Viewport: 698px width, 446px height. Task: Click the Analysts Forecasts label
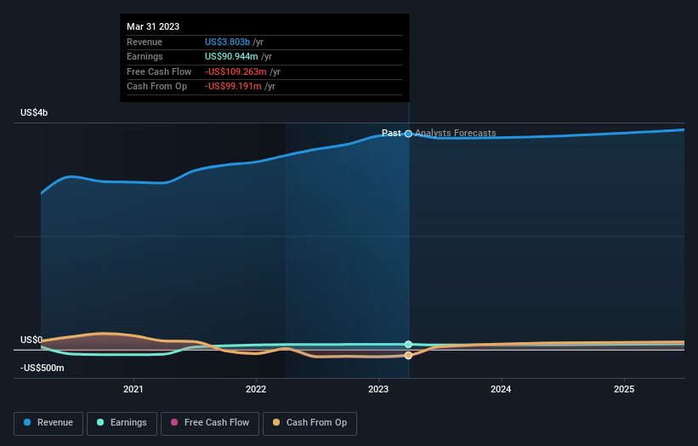coord(456,134)
